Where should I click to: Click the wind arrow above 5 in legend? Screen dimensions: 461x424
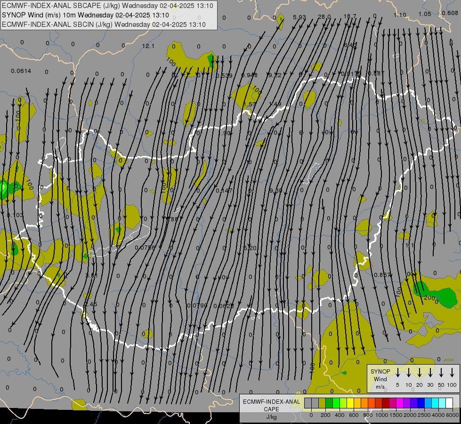pyautogui.click(x=398, y=373)
